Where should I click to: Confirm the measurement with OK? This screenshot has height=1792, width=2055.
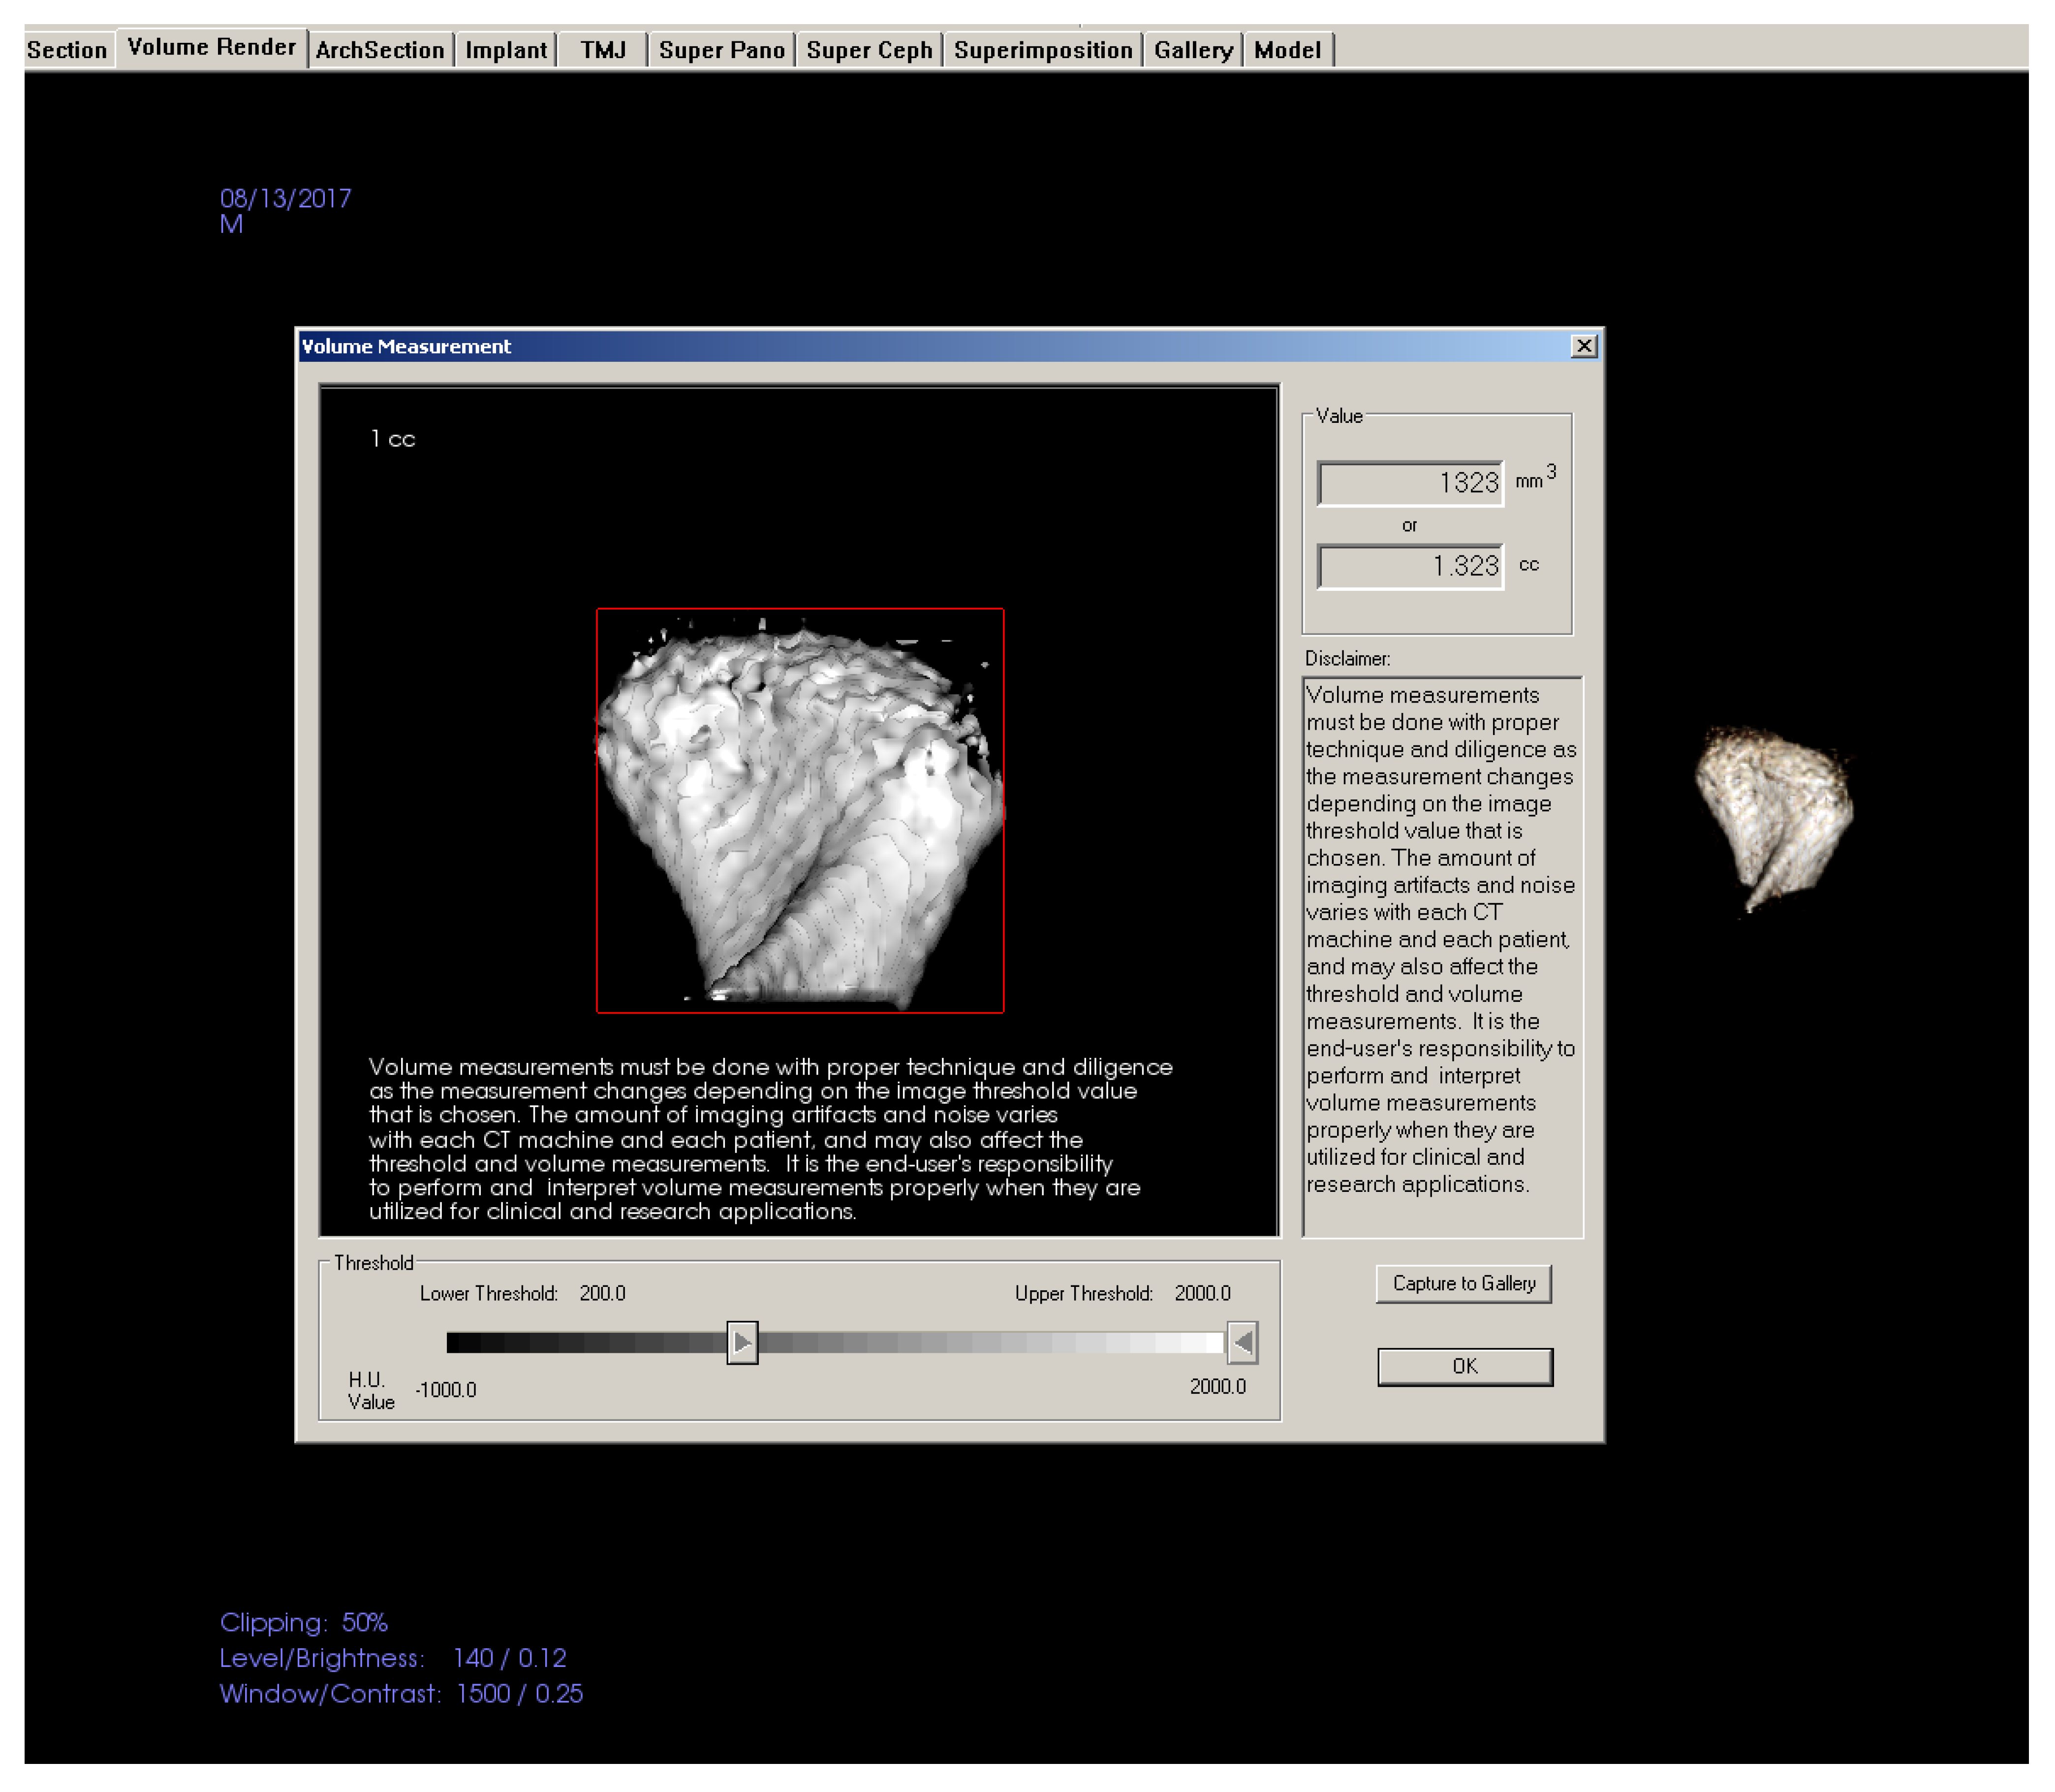click(x=1464, y=1366)
